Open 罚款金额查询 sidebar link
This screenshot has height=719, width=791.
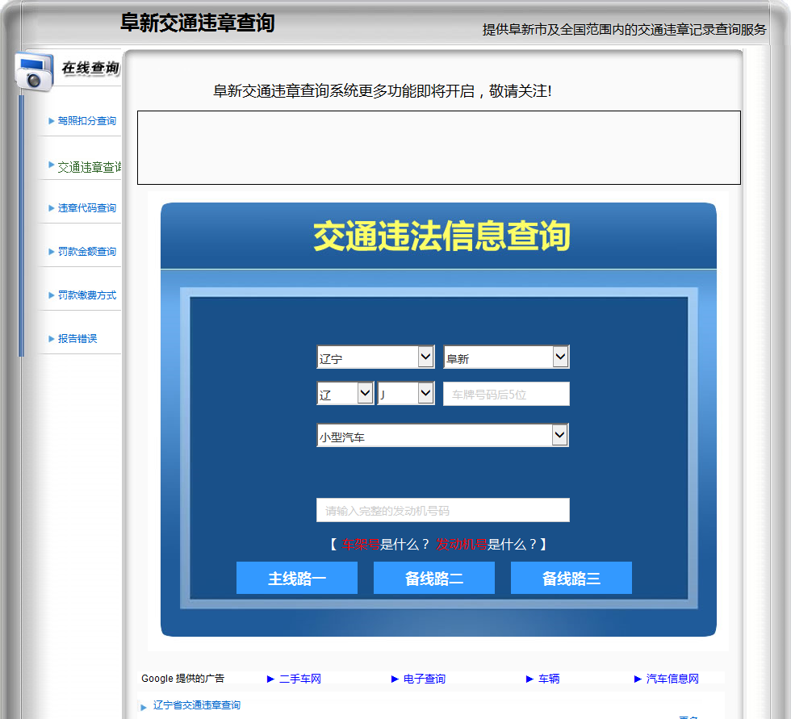click(86, 252)
